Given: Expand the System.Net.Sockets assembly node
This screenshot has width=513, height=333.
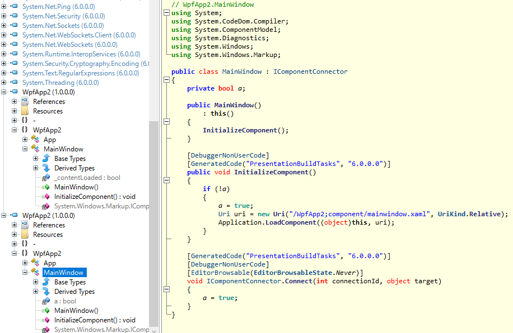Looking at the screenshot, I should 3,26.
